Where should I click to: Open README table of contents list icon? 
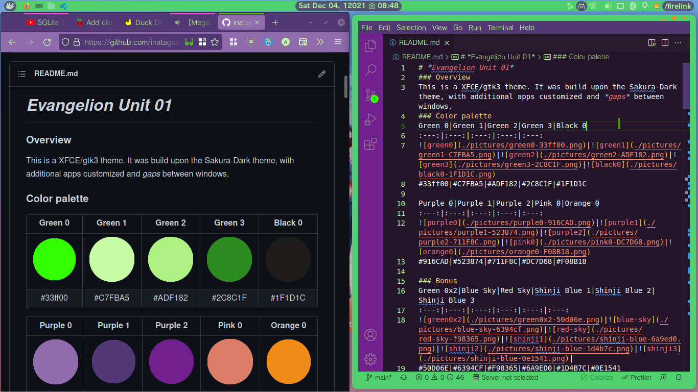point(22,74)
